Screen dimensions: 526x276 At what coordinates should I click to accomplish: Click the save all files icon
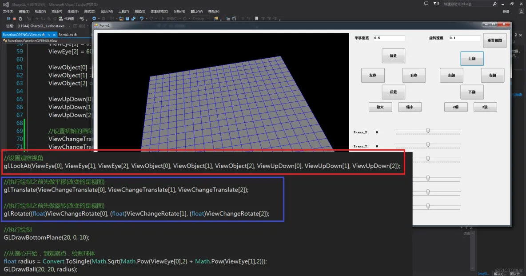[133, 19]
